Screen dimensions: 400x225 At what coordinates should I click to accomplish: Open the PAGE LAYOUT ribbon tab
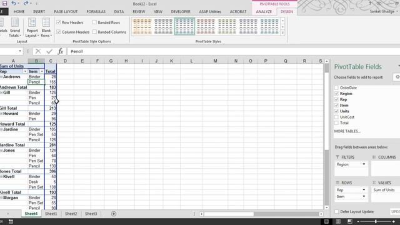[x=66, y=12]
